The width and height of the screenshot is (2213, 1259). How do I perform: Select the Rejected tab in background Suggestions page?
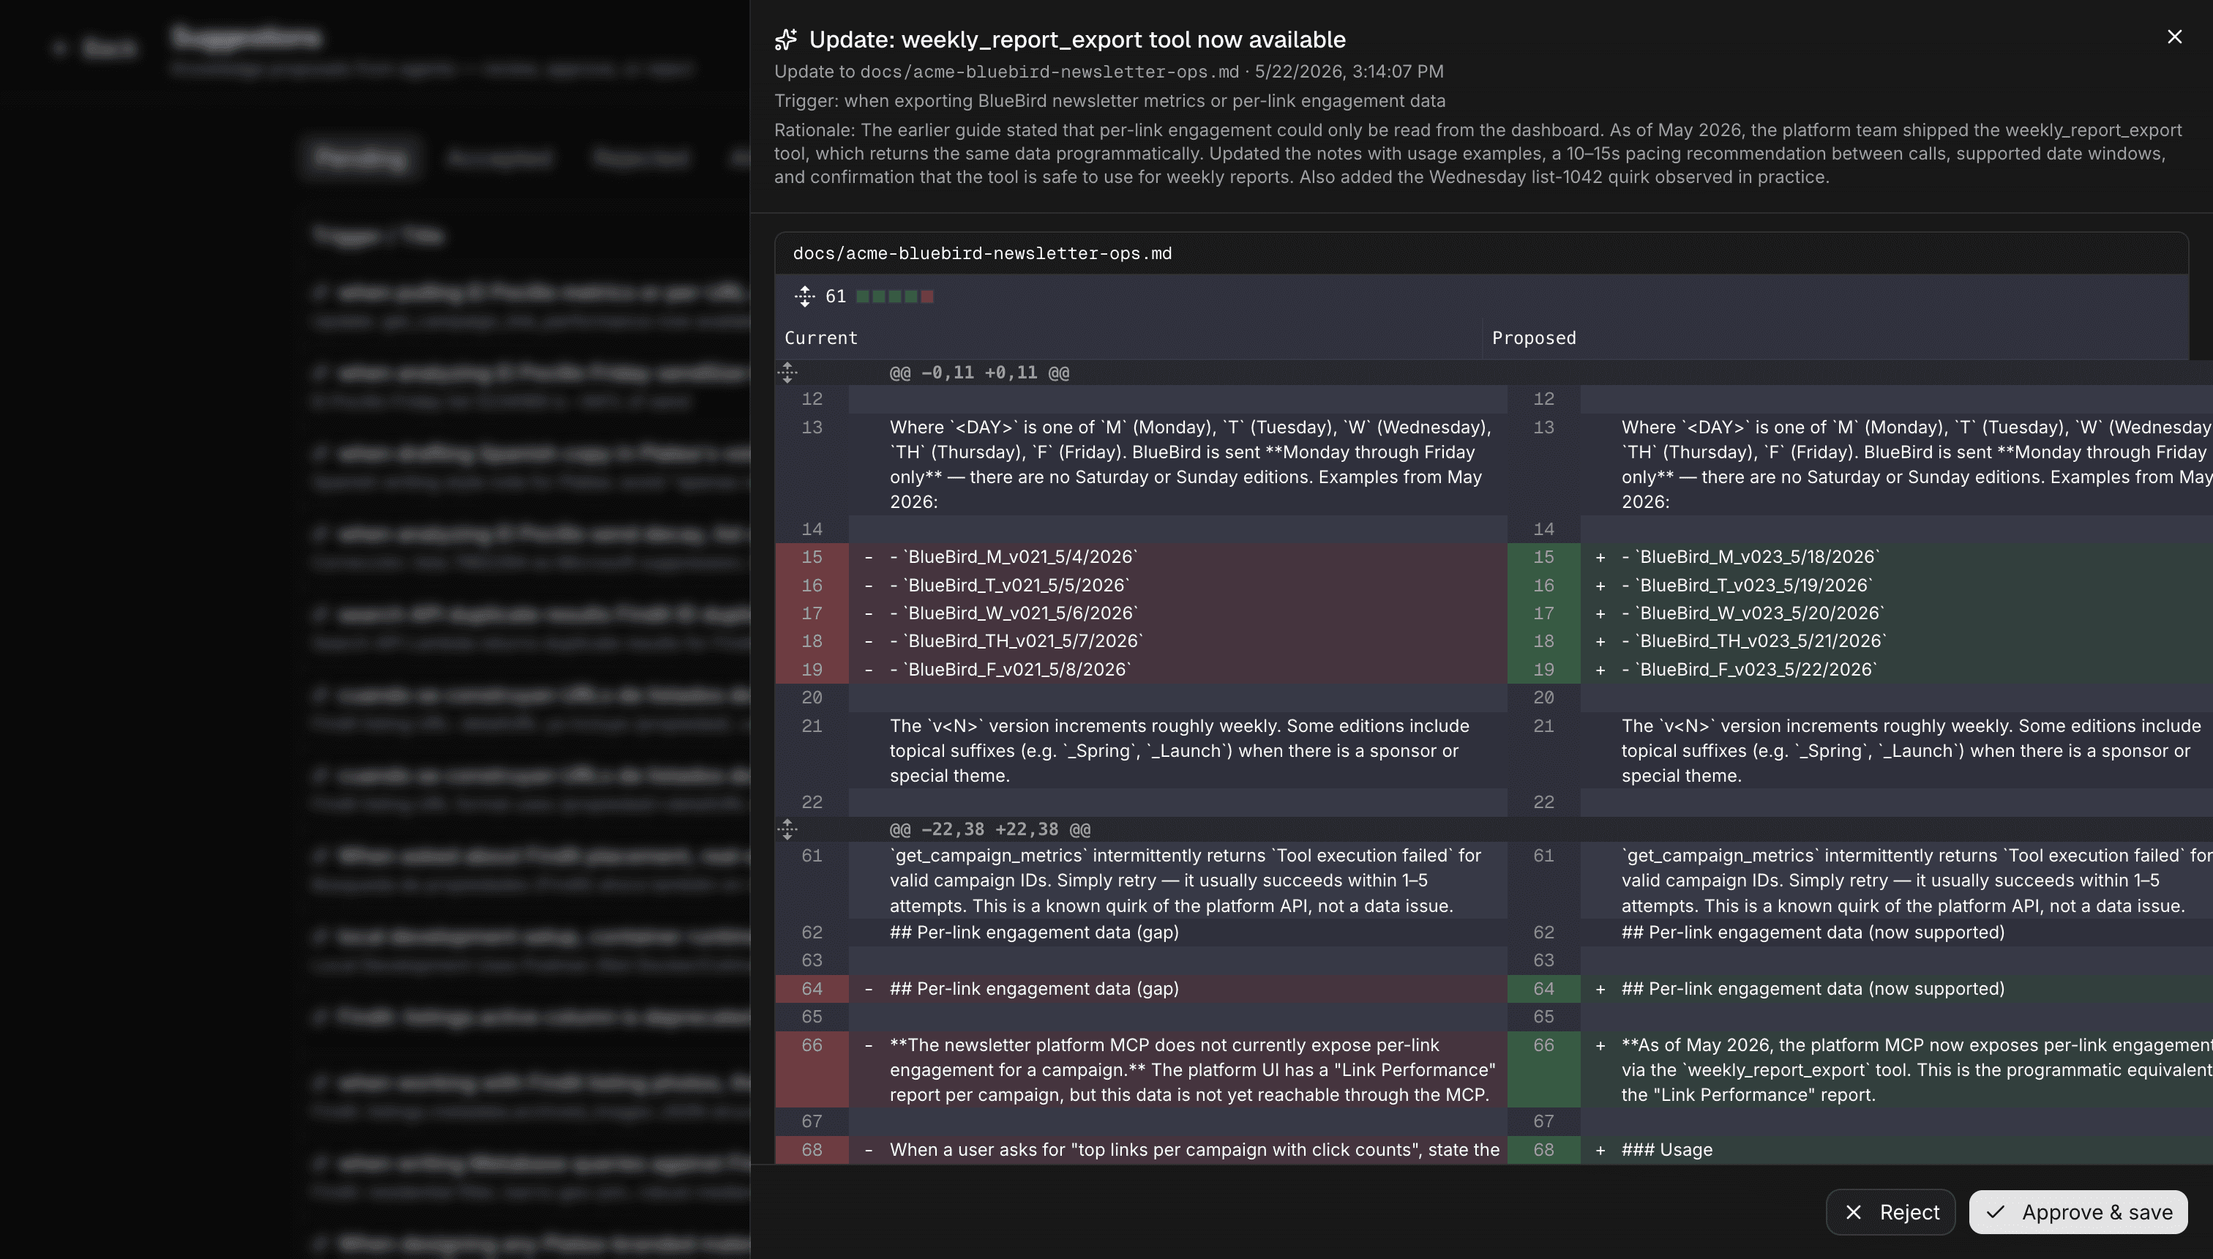pyautogui.click(x=641, y=157)
